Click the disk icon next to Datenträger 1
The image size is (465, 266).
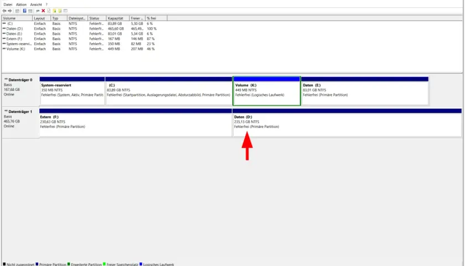(x=6, y=111)
